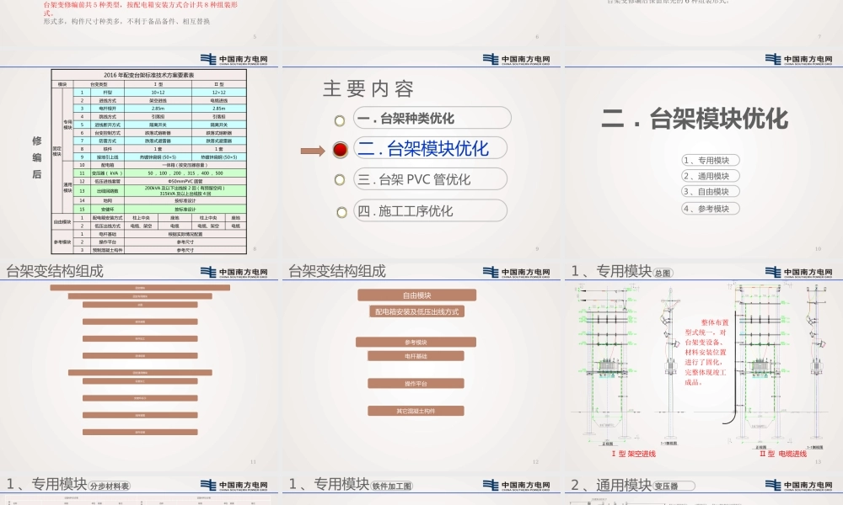Click the pole drawing labeled II型 电缆进线
Viewport: 843px width, 505px height.
click(x=761, y=362)
